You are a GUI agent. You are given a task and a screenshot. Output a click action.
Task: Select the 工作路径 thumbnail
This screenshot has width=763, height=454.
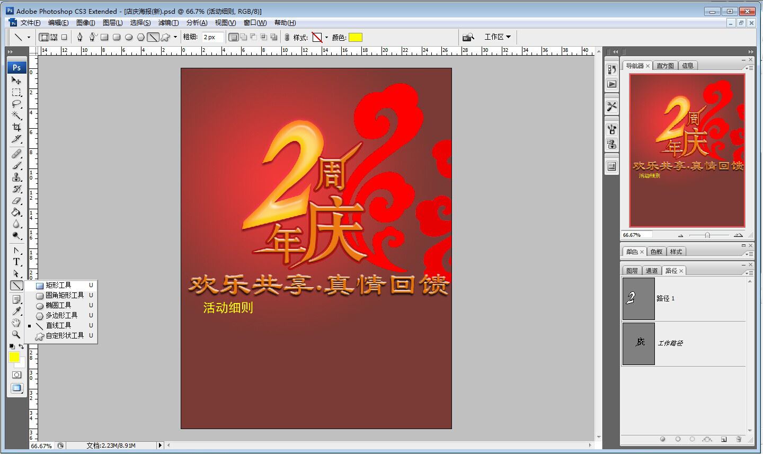tap(638, 344)
